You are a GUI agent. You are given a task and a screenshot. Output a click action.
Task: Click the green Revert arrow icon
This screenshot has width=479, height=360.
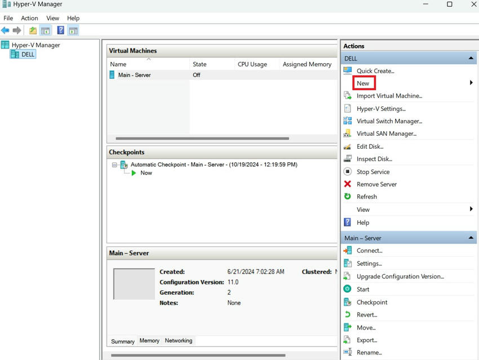point(347,314)
